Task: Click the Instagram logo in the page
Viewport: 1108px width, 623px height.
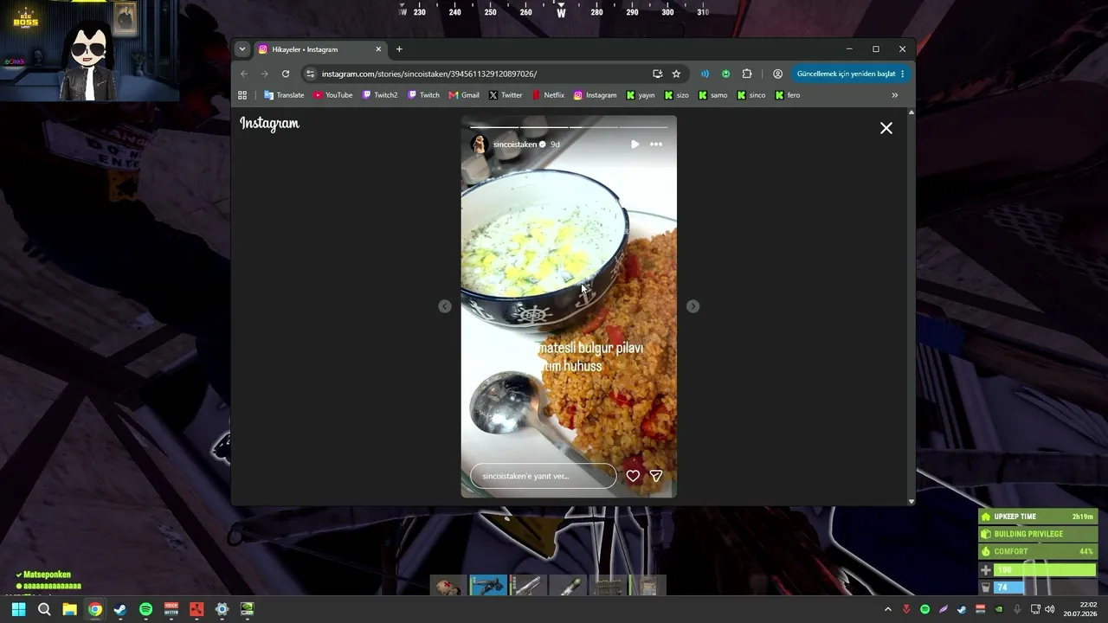Action: click(x=269, y=124)
